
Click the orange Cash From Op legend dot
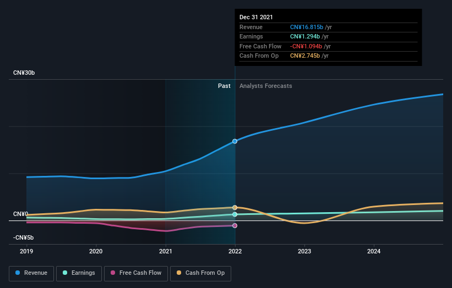pos(179,273)
